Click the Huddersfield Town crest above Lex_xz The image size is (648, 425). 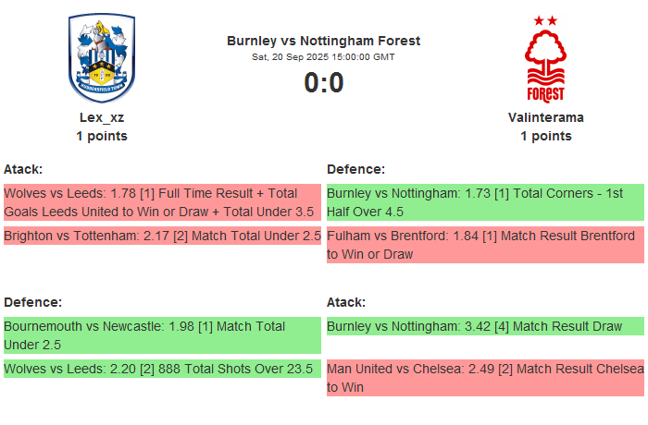102,57
